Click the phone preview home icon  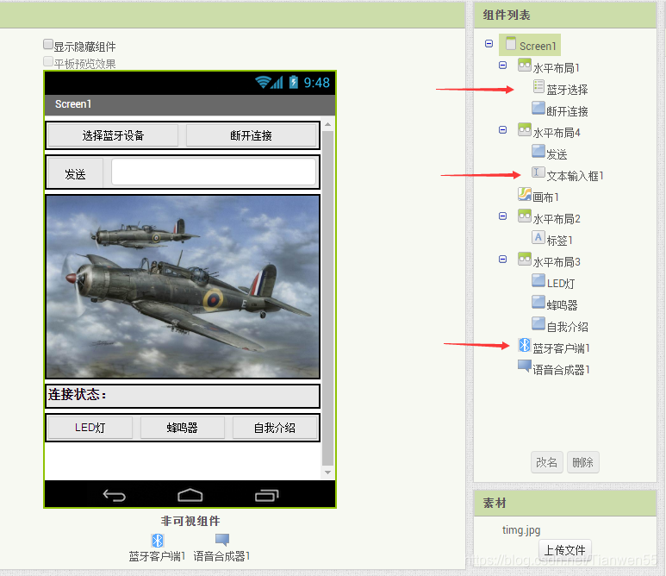pos(190,495)
